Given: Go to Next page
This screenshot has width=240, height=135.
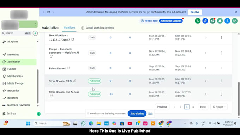Looking at the screenshot, I should pyautogui.click(x=203, y=107).
